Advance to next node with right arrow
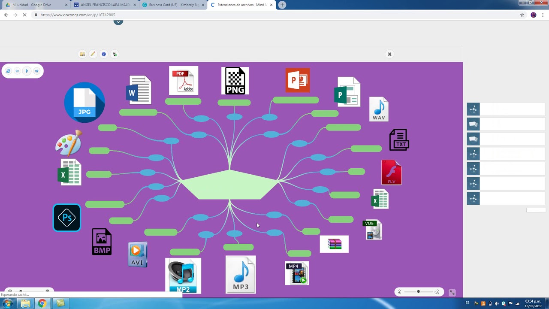Screen dimensions: 549x309 click(36, 71)
